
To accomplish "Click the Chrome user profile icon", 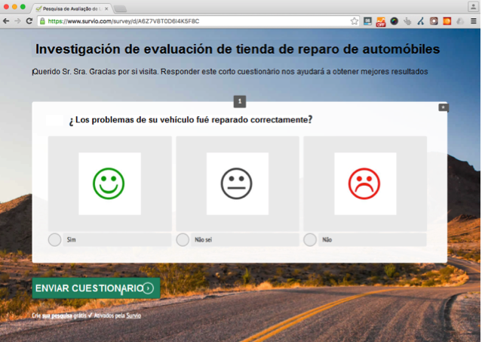I will [x=471, y=7].
